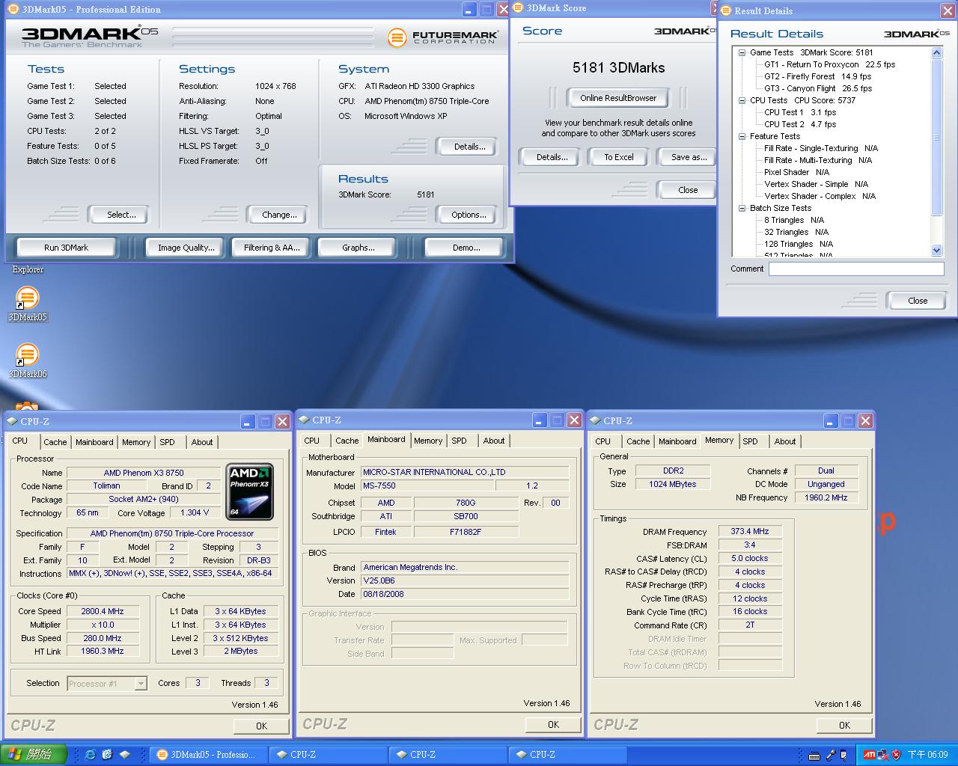This screenshot has width=958, height=766.
Task: Click the CPU-Z title bar icon on the CPU window
Action: click(x=12, y=421)
